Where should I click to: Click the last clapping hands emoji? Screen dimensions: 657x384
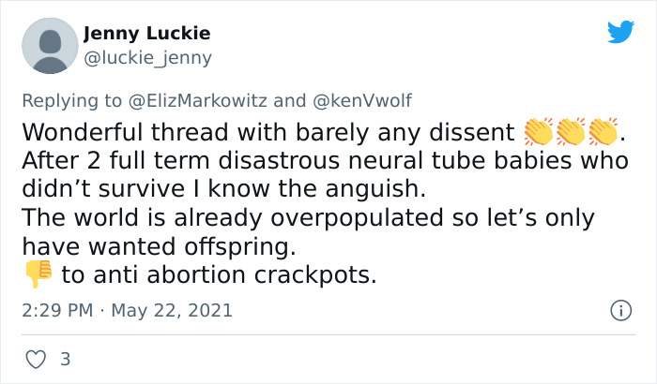[603, 132]
